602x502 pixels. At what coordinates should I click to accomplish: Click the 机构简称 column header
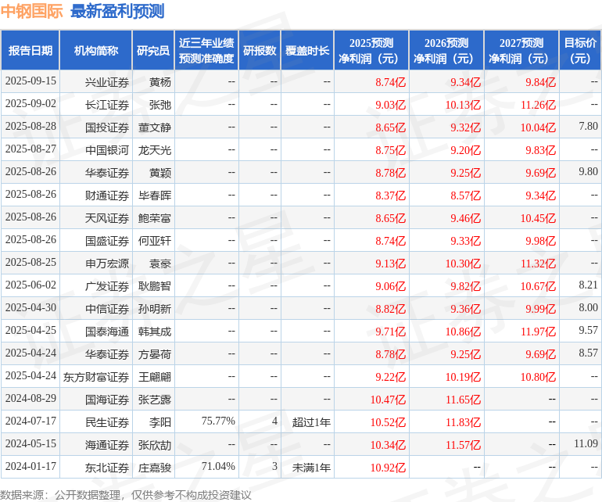pyautogui.click(x=96, y=50)
